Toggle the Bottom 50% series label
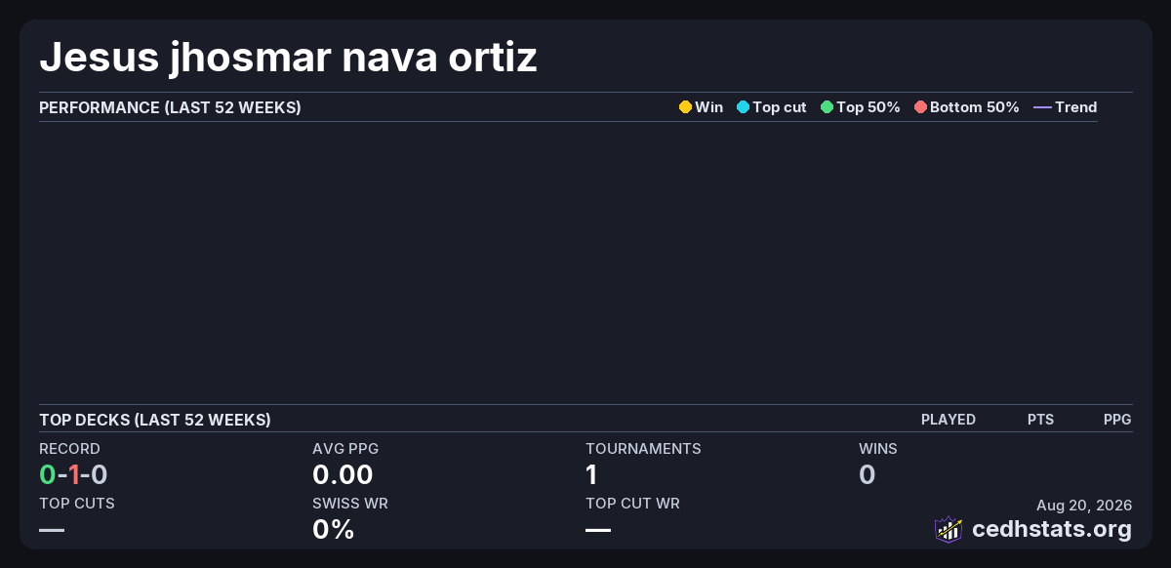Screen dimensions: 1171x568 tap(975, 107)
